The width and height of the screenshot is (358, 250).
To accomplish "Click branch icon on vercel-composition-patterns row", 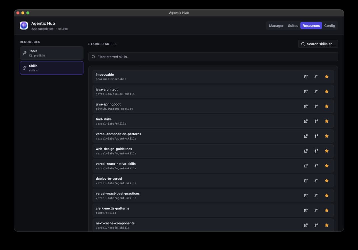I will click(x=316, y=136).
